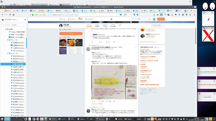Open the tweet options chevron of the pamphlet tweet
216x121 pixels.
pos(136,47)
